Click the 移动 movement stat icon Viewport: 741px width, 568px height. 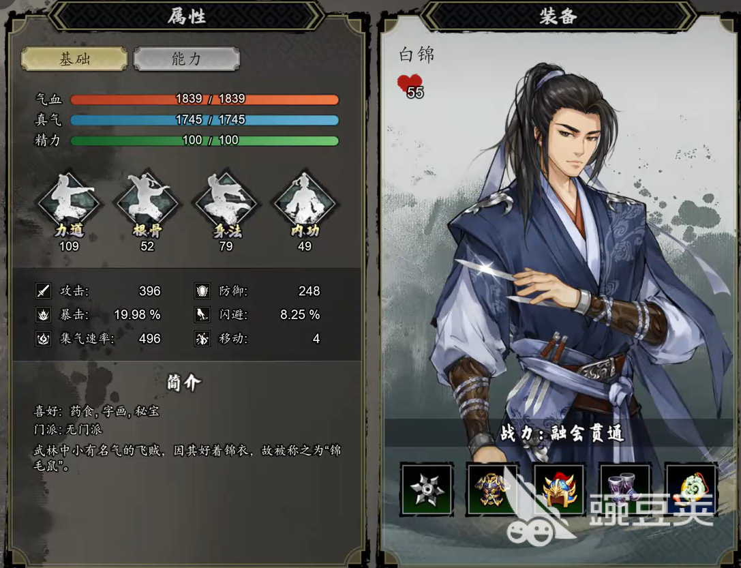(x=202, y=339)
